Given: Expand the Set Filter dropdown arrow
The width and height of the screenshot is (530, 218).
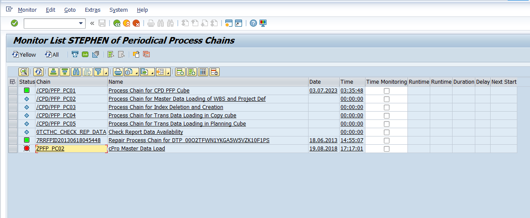Looking at the screenshot, I should (x=105, y=73).
